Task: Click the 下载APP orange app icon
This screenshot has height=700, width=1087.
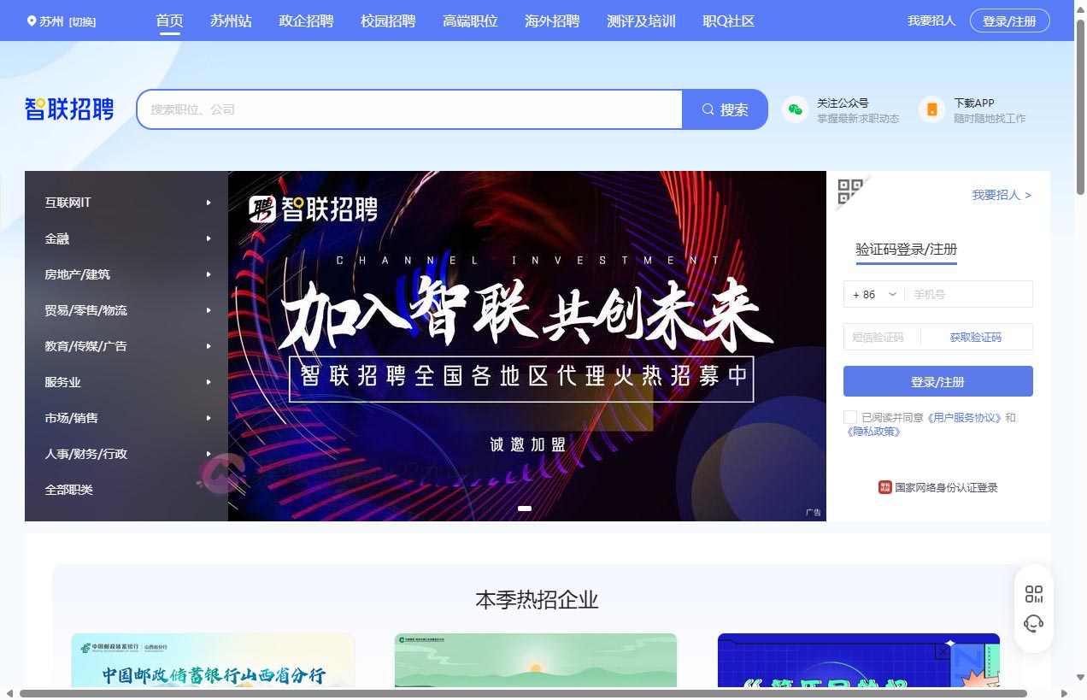Action: [931, 109]
